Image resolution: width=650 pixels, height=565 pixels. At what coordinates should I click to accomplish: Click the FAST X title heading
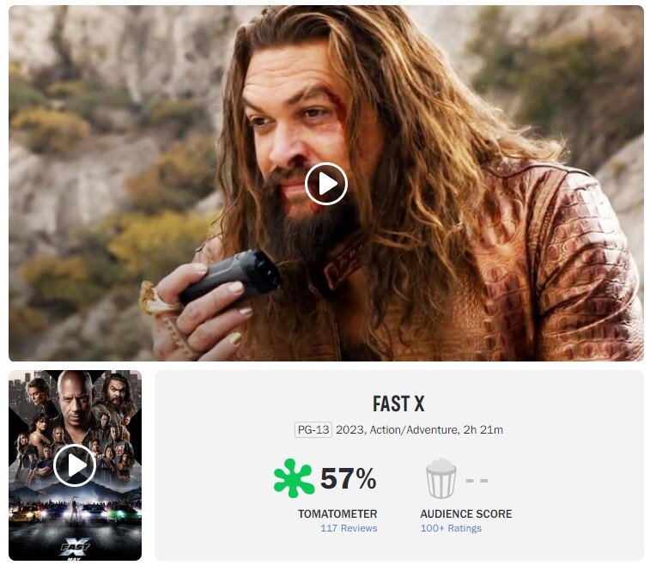coord(398,404)
